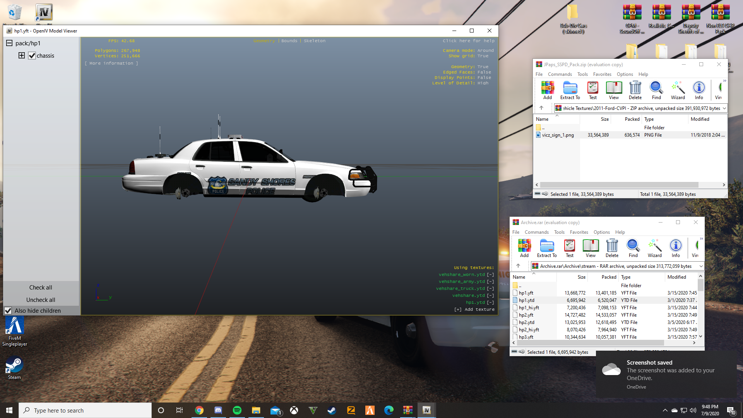Open Commands menu in Archive.rar window

pos(536,232)
